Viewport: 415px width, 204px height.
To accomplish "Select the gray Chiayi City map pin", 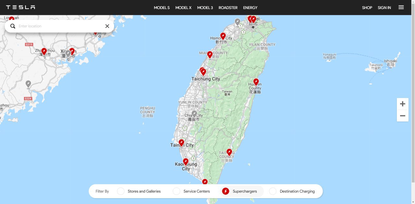I will pos(194,114).
